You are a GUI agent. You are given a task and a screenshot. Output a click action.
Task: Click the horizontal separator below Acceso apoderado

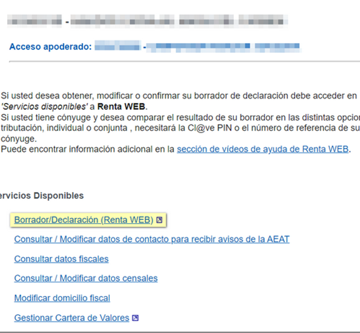click(x=183, y=62)
